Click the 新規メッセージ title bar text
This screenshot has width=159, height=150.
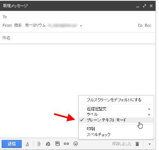point(16,6)
